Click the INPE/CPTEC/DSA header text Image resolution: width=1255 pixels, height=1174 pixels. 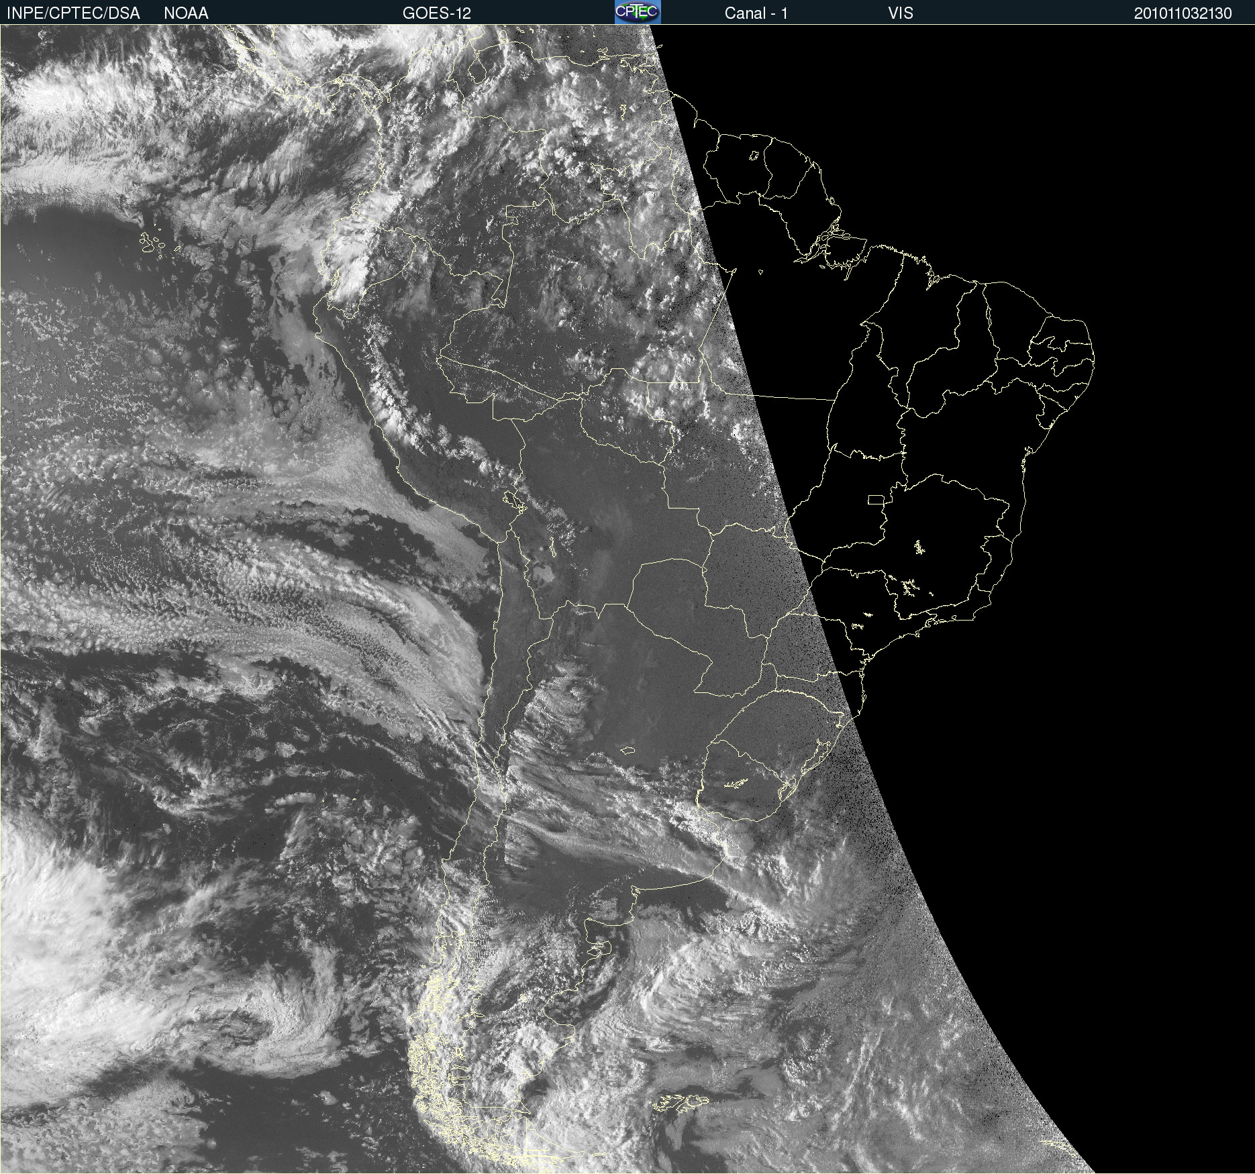(x=73, y=13)
